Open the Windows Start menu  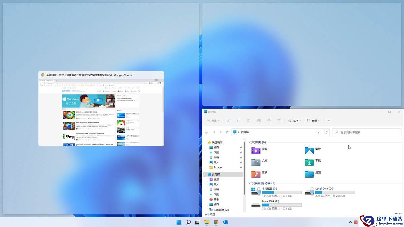pyautogui.click(x=179, y=222)
